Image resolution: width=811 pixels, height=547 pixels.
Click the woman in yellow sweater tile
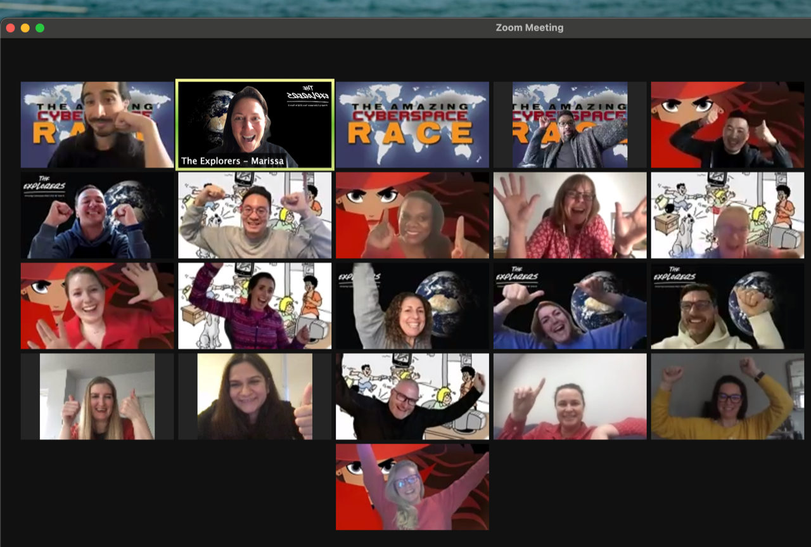(x=727, y=397)
